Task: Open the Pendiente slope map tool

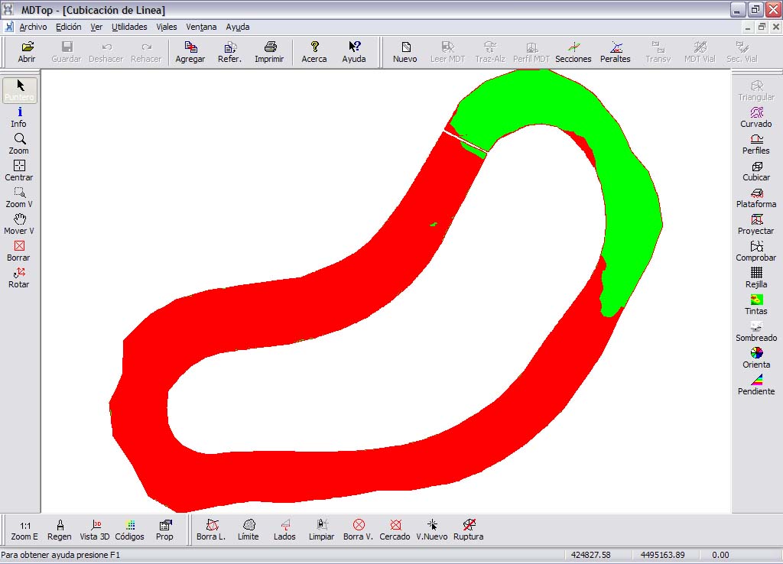Action: pyautogui.click(x=756, y=385)
